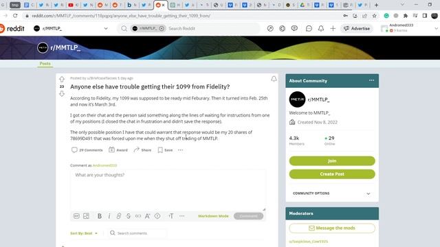Click the Comment submit button
Image resolution: width=440 pixels, height=247 pixels.
point(248,216)
